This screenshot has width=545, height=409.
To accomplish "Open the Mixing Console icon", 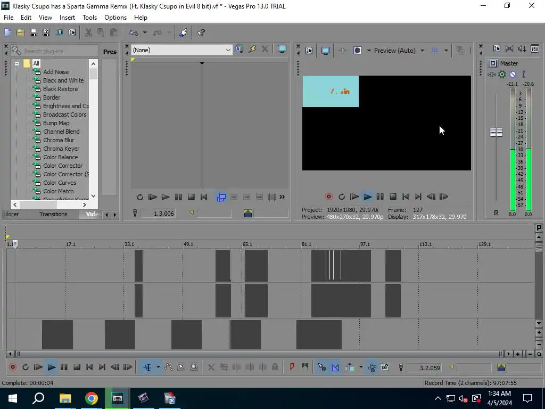I will [x=535, y=48].
